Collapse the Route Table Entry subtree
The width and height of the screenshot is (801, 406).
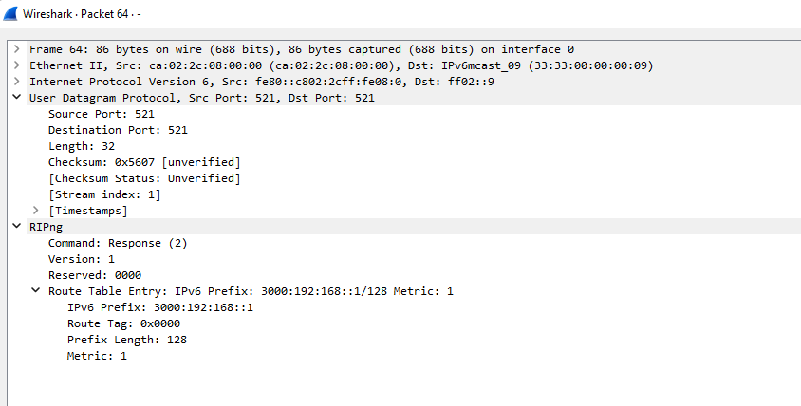pyautogui.click(x=36, y=291)
